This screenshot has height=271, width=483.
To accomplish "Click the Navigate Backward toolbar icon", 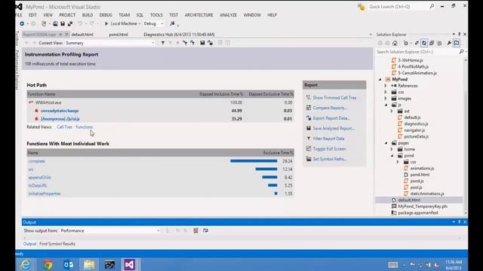I will tap(22, 23).
